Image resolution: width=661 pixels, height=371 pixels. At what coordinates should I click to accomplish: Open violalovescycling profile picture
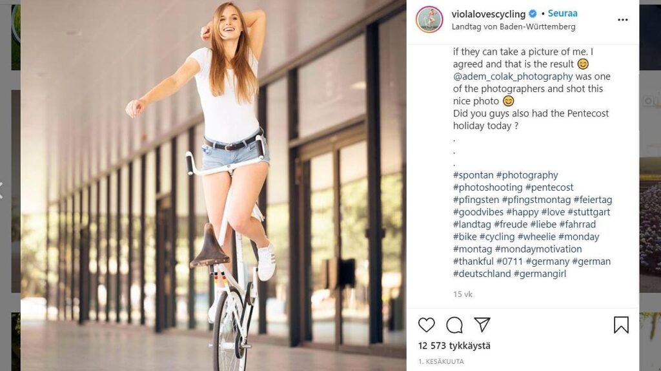pos(429,19)
